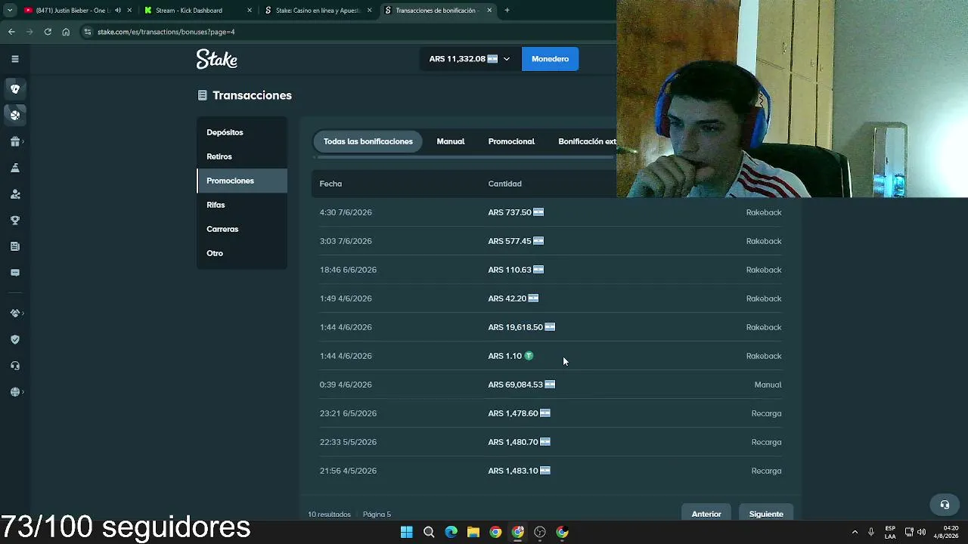Image resolution: width=968 pixels, height=544 pixels.
Task: Close the Transacciones de bonificación tab
Action: (x=489, y=11)
